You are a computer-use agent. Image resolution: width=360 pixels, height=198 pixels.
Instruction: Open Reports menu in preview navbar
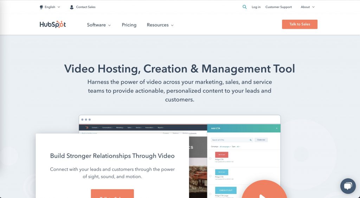pyautogui.click(x=161, y=127)
